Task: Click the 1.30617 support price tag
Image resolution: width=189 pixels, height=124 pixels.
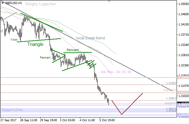Action: pos(182,105)
